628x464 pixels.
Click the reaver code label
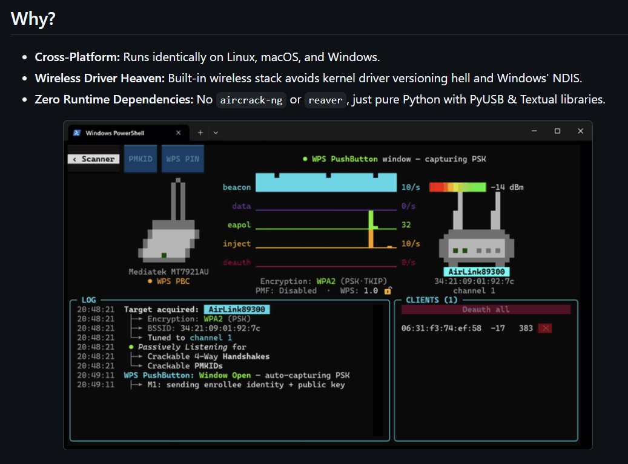click(x=325, y=100)
